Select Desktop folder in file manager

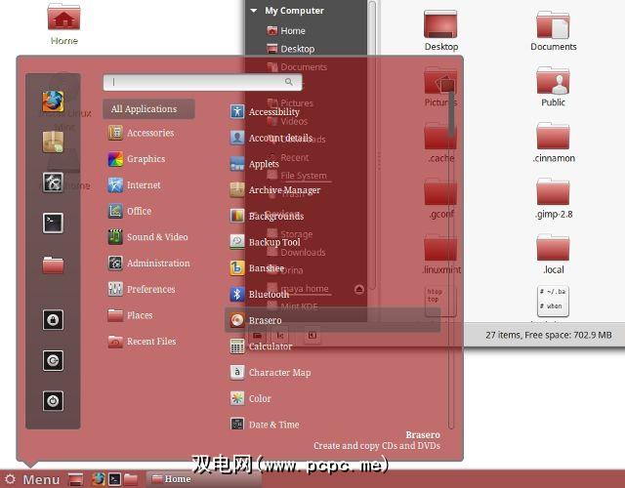click(440, 30)
